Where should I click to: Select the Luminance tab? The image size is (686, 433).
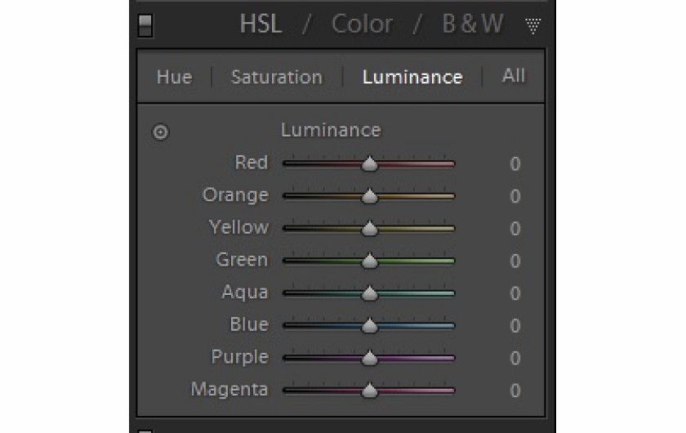click(412, 77)
